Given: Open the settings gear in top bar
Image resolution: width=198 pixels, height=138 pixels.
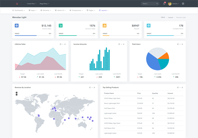Looking at the screenshot, I should click(183, 4).
